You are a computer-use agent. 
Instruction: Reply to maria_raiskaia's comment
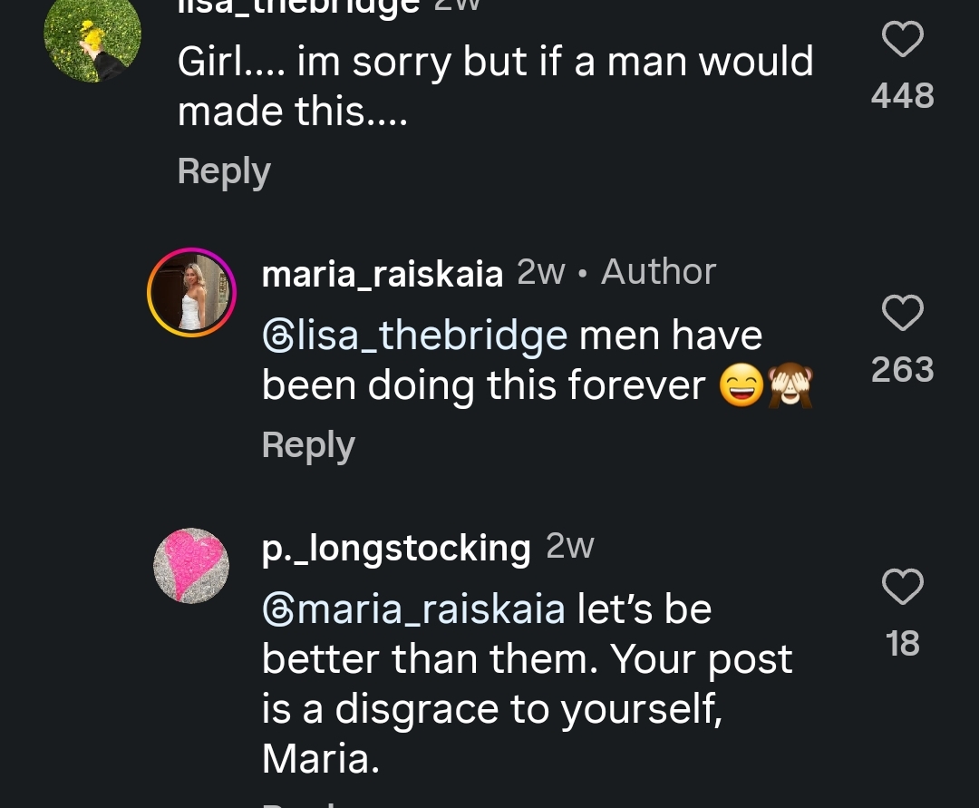click(x=308, y=444)
